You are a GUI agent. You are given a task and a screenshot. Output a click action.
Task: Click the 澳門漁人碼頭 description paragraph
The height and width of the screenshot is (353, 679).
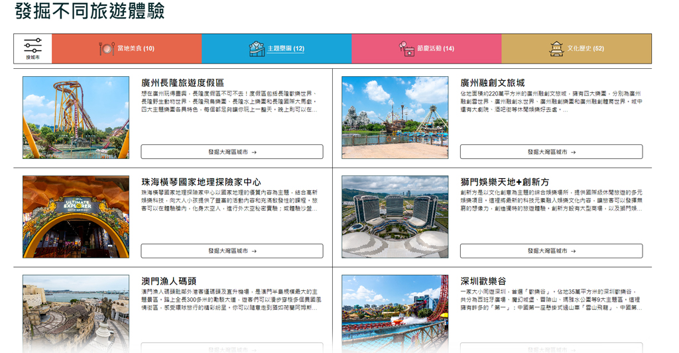pyautogui.click(x=231, y=300)
